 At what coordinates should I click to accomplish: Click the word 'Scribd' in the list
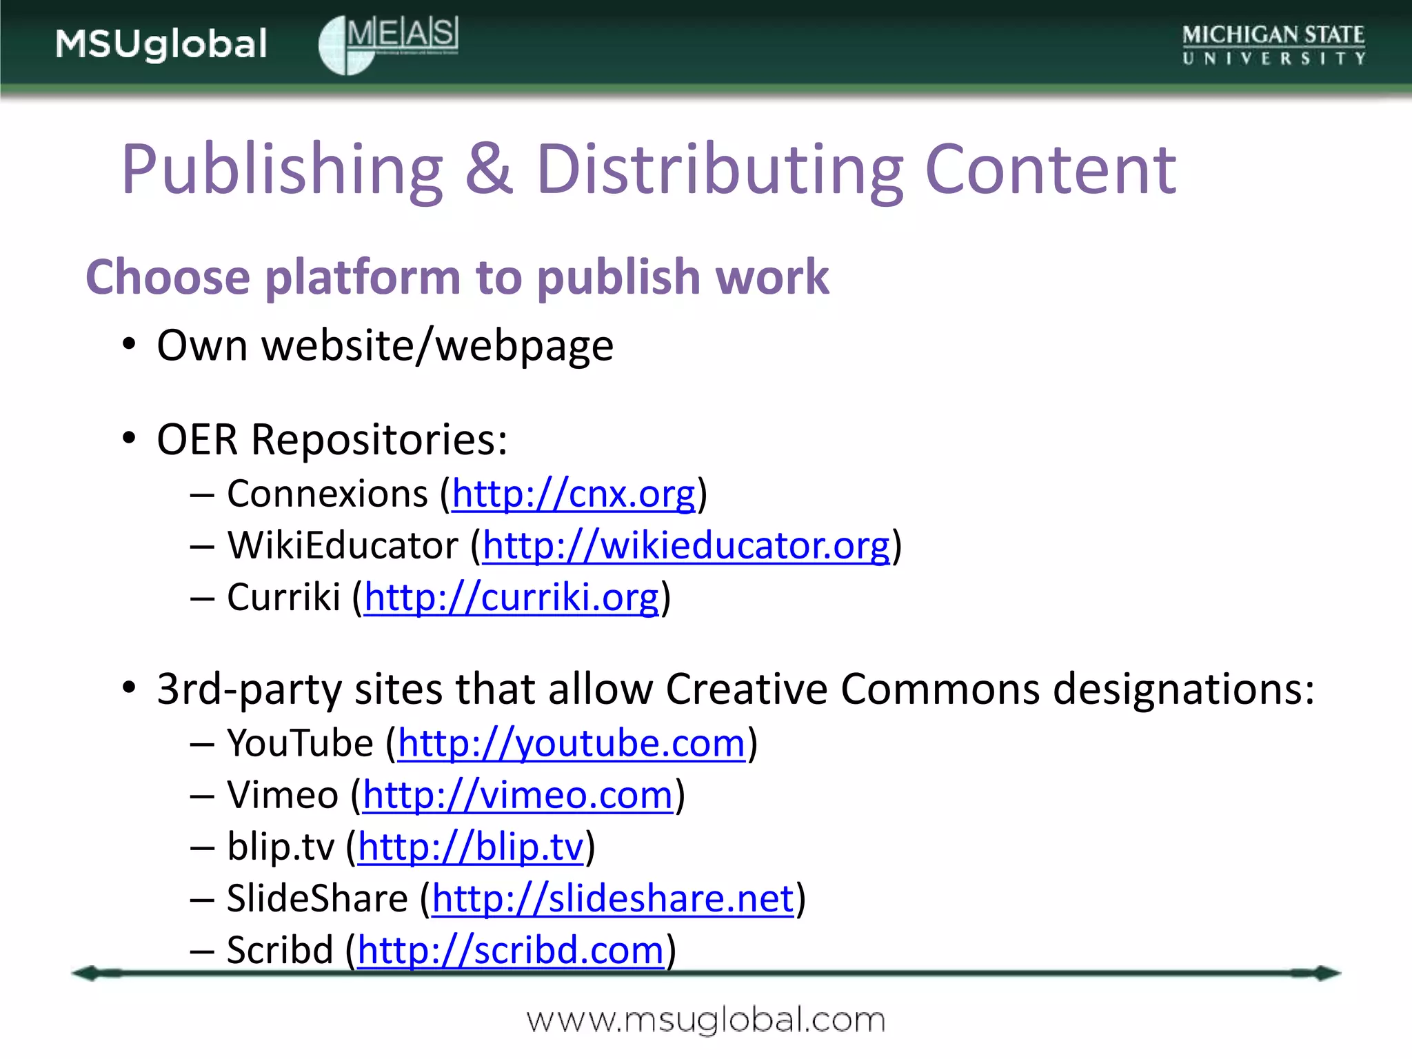(280, 951)
